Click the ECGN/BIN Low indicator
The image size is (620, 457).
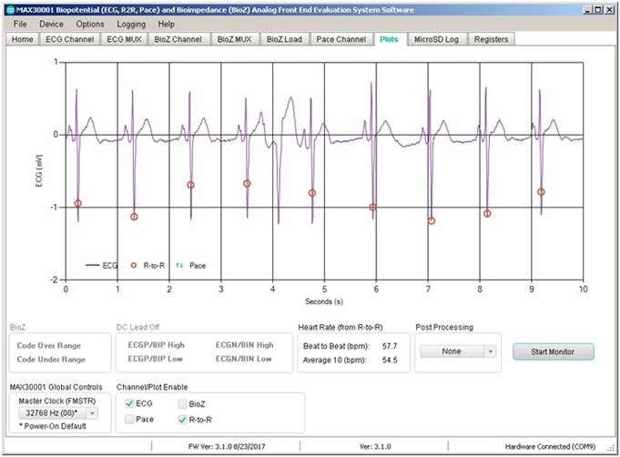tap(244, 359)
